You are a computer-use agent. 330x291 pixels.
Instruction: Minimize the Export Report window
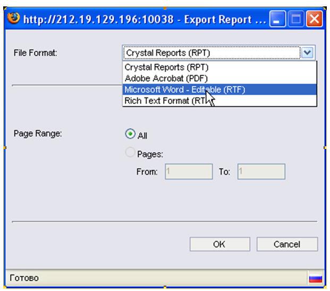tap(277, 19)
